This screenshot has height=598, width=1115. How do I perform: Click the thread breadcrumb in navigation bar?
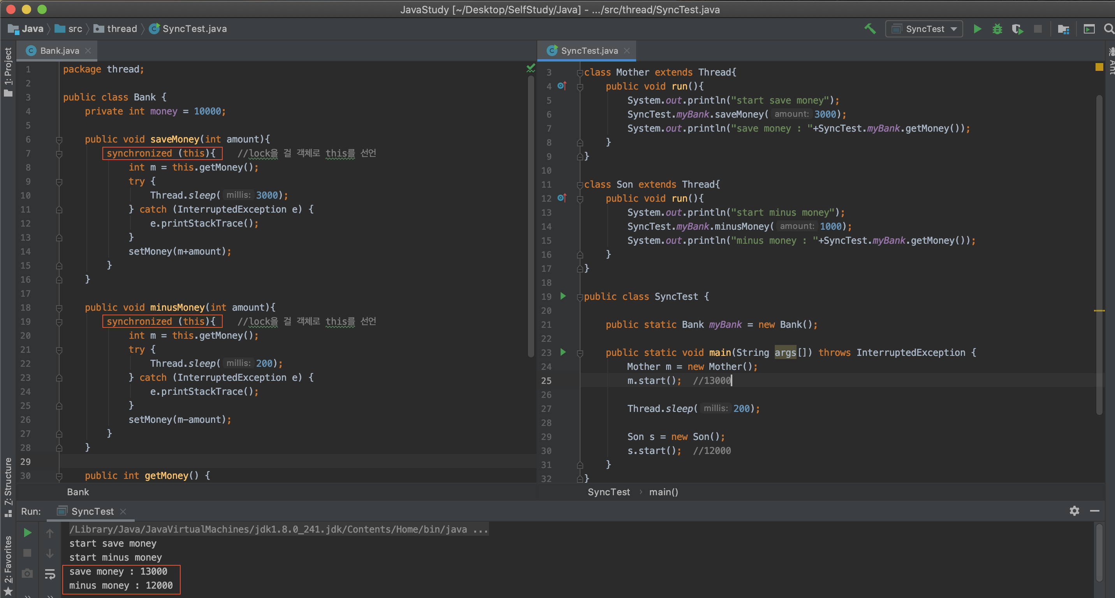[x=121, y=29]
